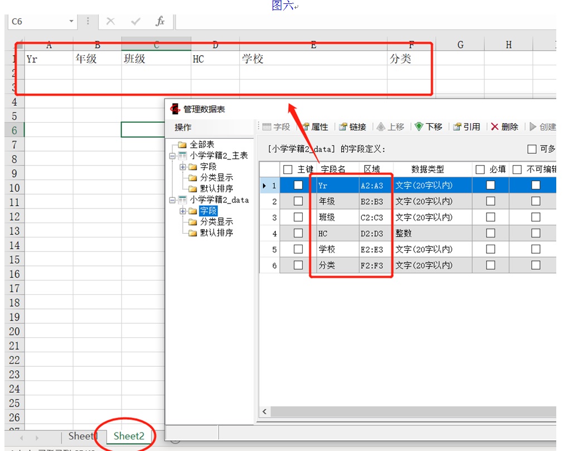Click the 上移 (Move Up) toolbar icon
The width and height of the screenshot is (583, 451).
pos(381,127)
